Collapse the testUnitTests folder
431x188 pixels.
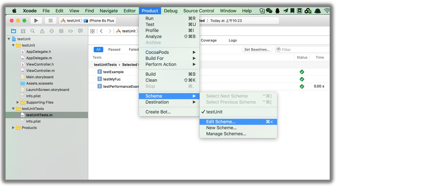pos(13,109)
